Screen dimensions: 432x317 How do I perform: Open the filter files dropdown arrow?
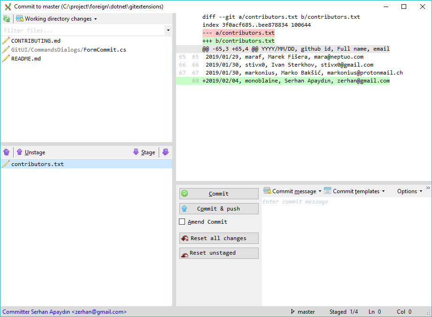click(168, 30)
